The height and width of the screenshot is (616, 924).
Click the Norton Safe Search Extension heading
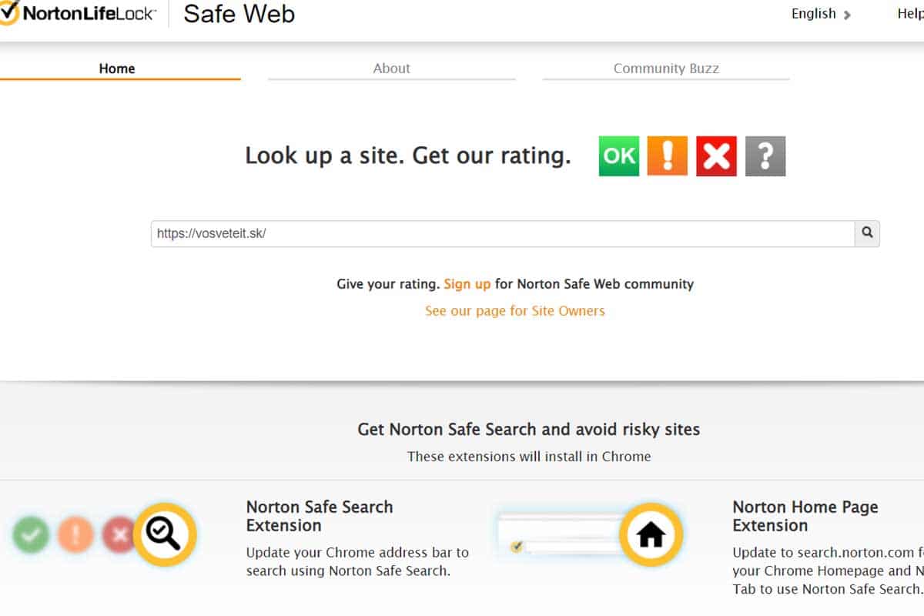[x=320, y=516]
